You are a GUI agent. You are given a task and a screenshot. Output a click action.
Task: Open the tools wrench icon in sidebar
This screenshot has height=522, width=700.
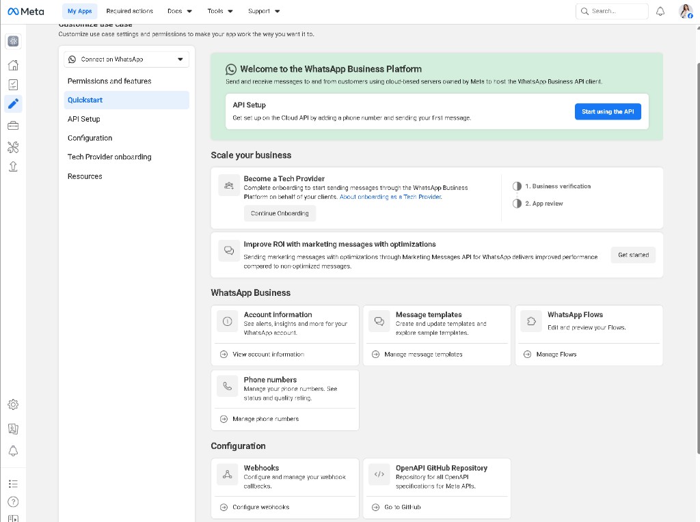pos(14,147)
